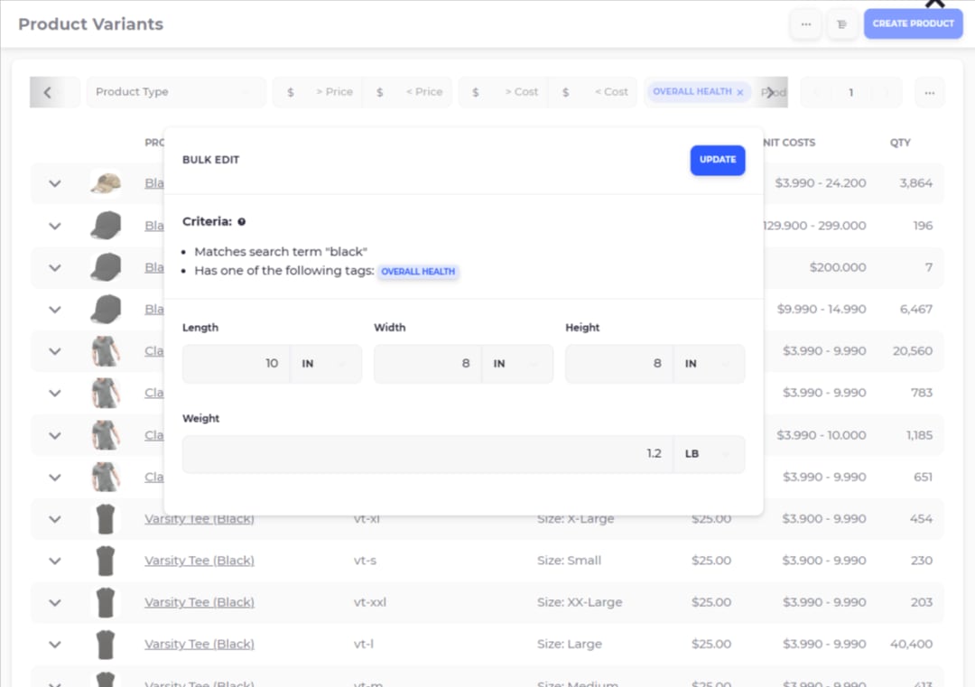Click the Length value input field
The width and height of the screenshot is (975, 687).
pyautogui.click(x=237, y=364)
